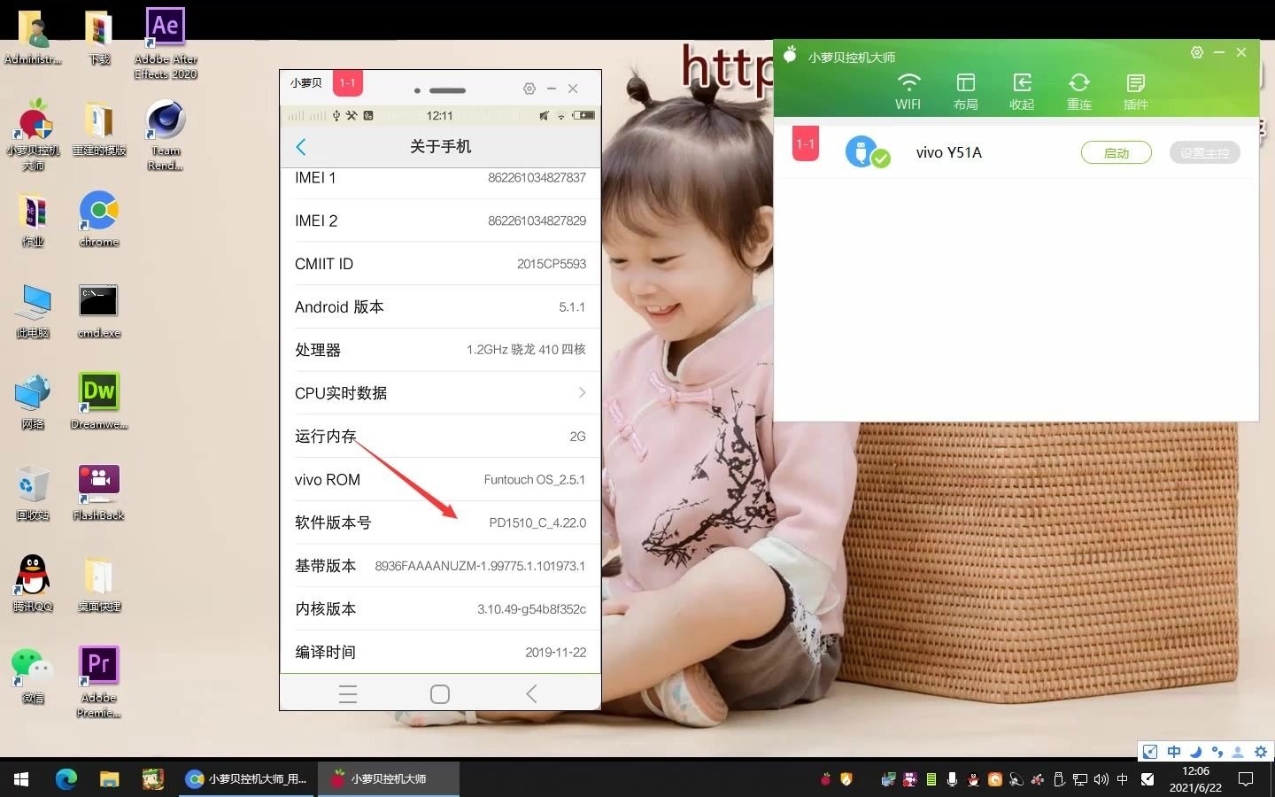Open the Windows Start menu
Screen dimensions: 1275x797
point(21,779)
